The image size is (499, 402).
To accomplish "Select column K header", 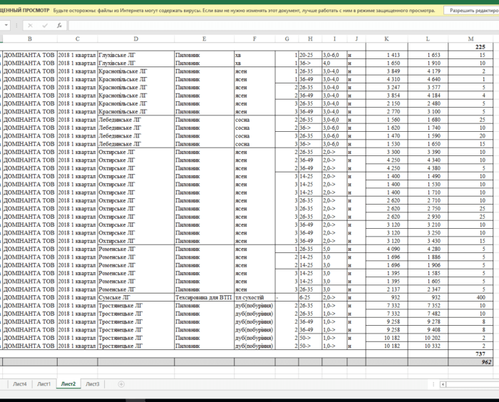I will pos(386,38).
